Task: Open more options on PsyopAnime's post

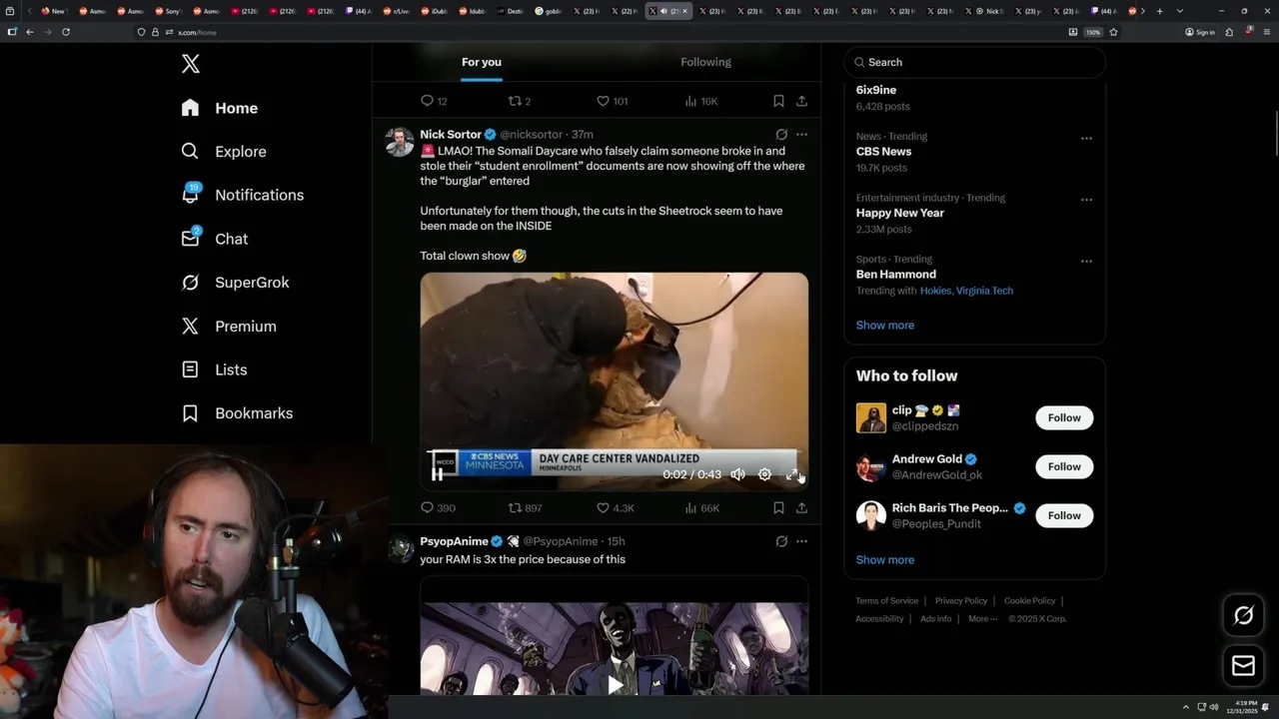Action: pyautogui.click(x=801, y=541)
